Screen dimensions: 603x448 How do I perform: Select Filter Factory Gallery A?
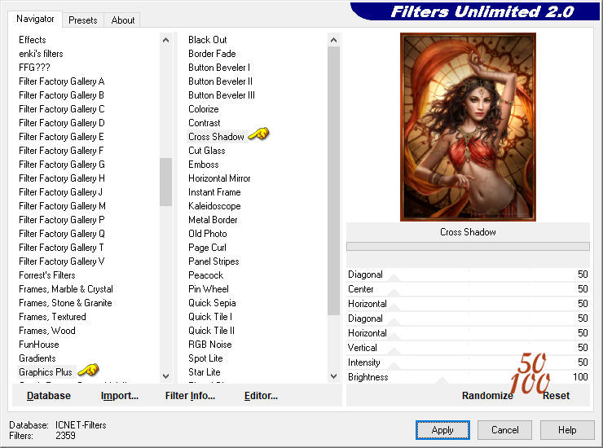62,81
